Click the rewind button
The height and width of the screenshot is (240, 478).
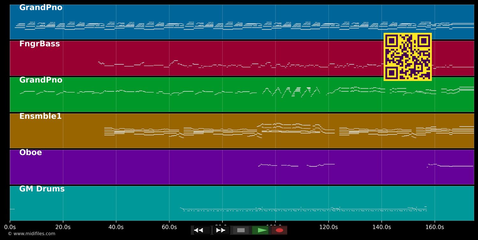pos(202,230)
